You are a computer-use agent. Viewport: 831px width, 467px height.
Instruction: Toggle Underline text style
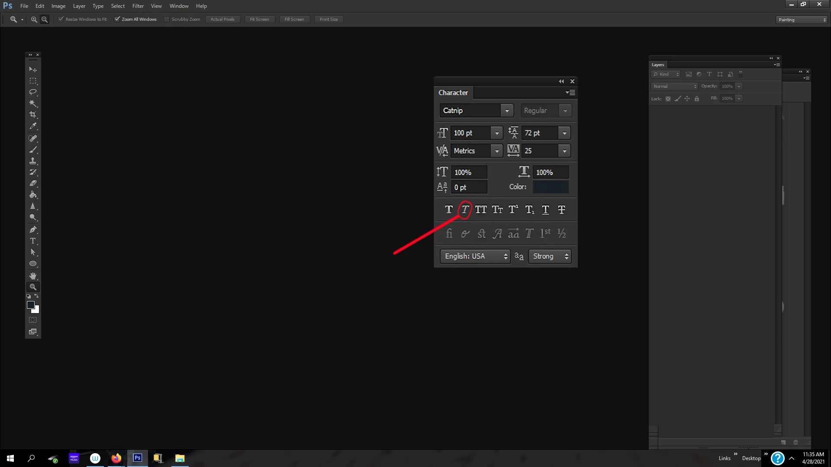click(x=545, y=210)
